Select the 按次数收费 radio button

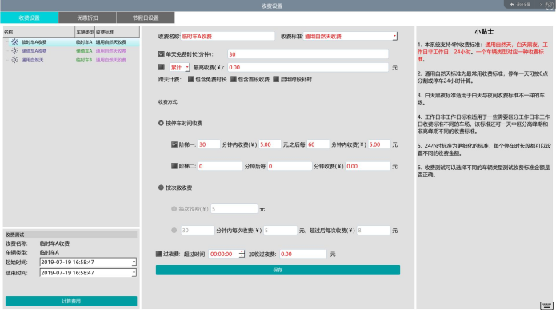[x=161, y=188]
